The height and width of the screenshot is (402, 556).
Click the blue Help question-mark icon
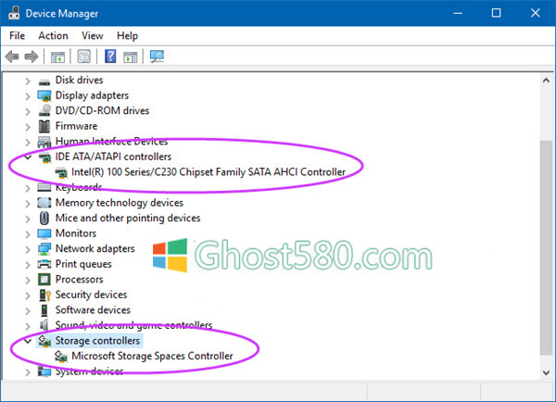(x=110, y=57)
